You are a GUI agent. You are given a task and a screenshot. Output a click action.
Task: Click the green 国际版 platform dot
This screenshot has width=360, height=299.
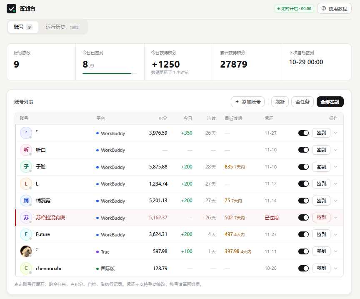(x=97, y=269)
